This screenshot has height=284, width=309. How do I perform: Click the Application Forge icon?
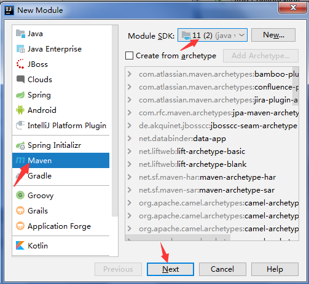pos(20,226)
